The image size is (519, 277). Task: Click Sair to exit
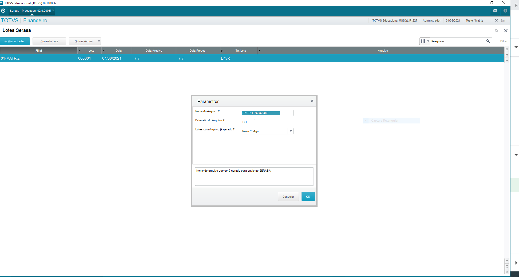(x=500, y=20)
